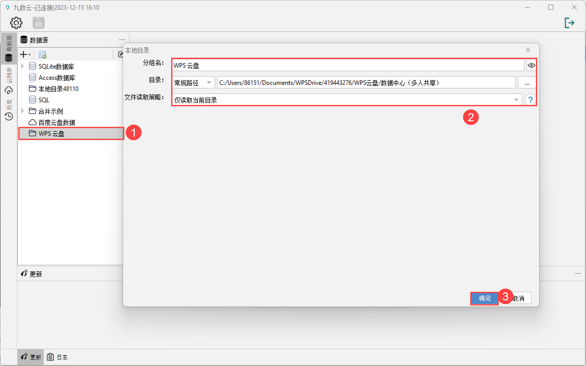This screenshot has height=366, width=586.
Task: Expand the SQLite数据库 tree node
Action: (22, 66)
